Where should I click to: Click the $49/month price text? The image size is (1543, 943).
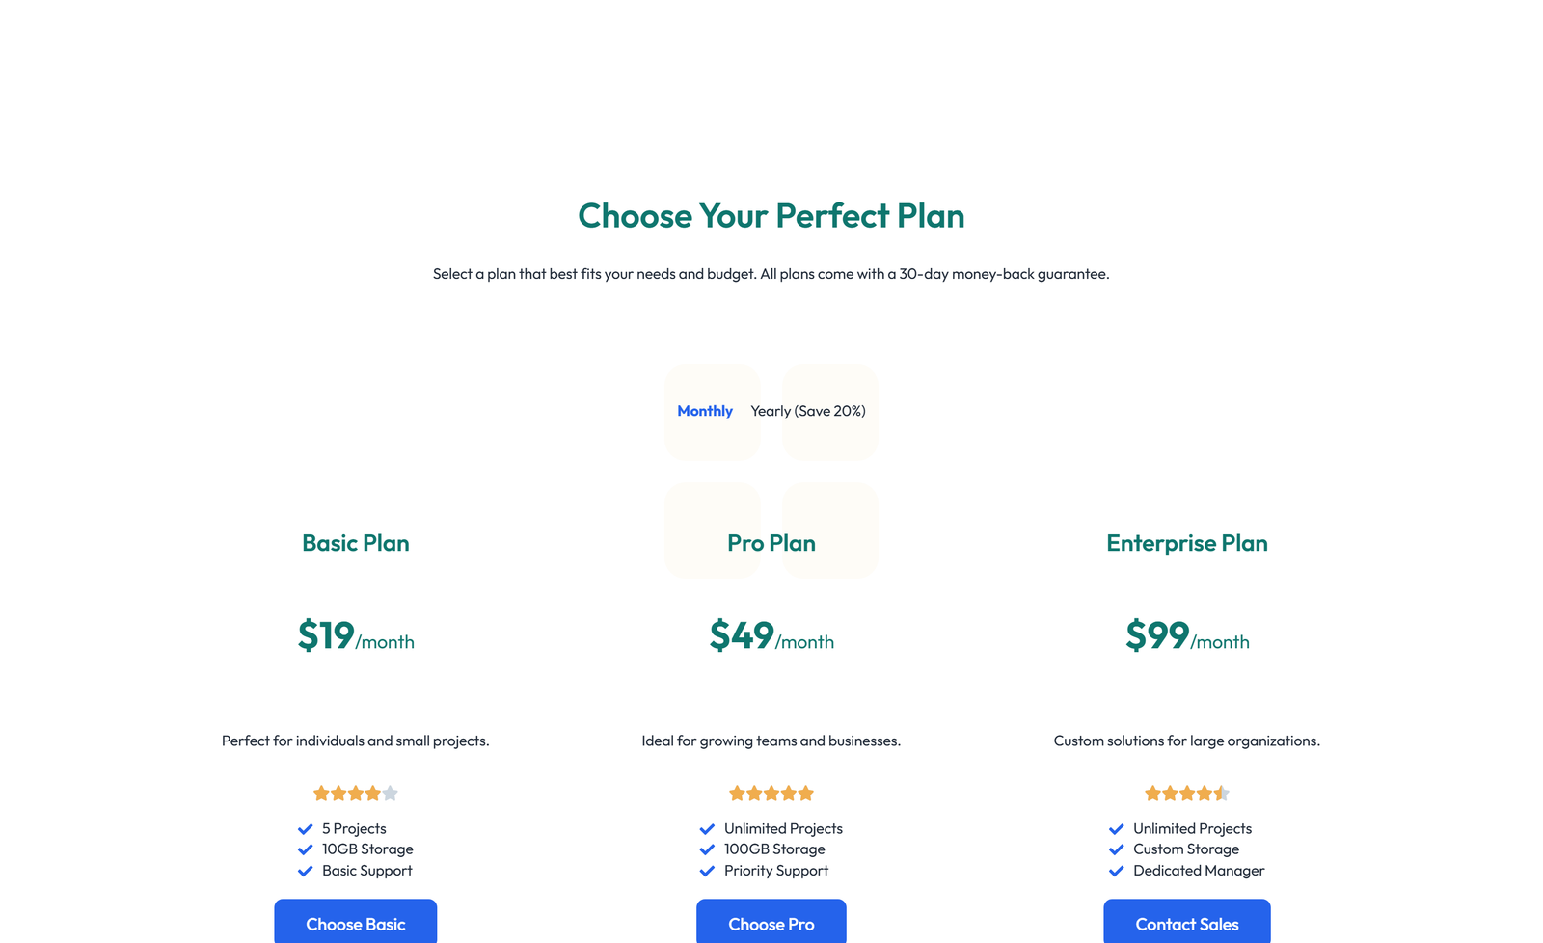click(x=771, y=637)
